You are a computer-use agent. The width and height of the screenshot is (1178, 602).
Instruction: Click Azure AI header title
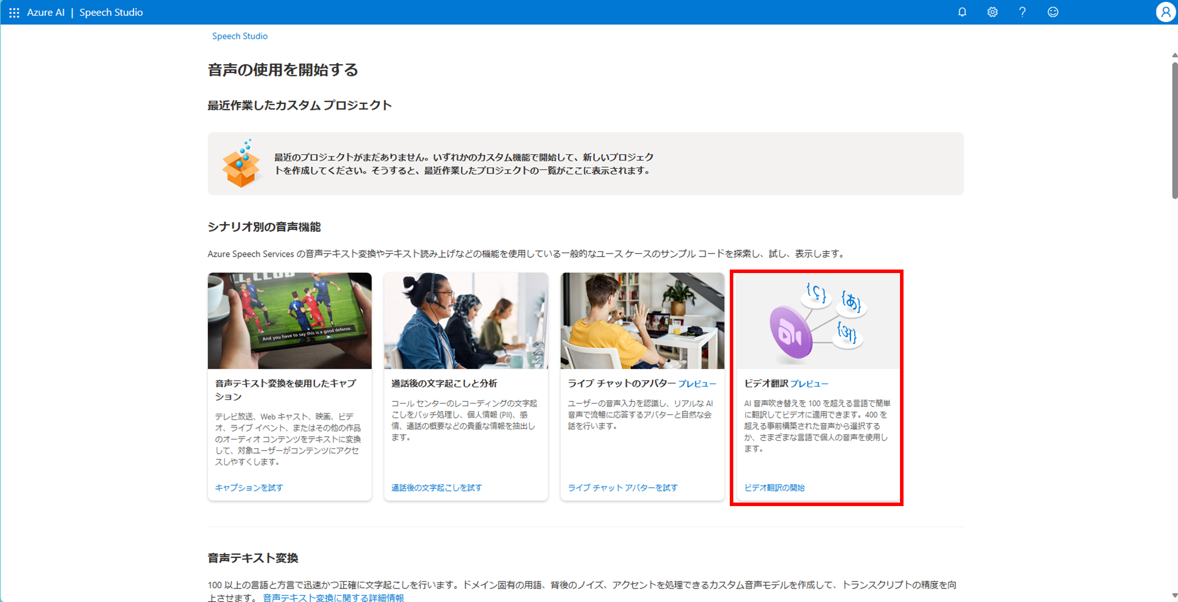(46, 12)
